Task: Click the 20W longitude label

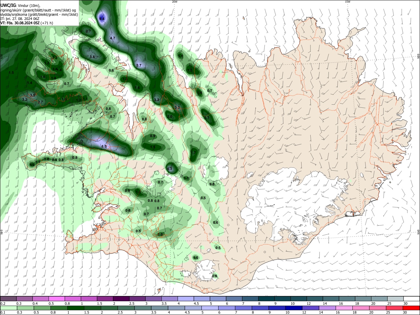Action: (175, 2)
